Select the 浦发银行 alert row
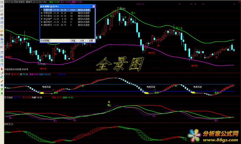241x144 pixels. coord(65,25)
